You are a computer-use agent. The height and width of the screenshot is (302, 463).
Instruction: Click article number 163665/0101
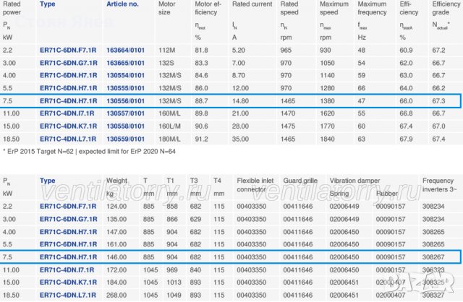pyautogui.click(x=125, y=64)
